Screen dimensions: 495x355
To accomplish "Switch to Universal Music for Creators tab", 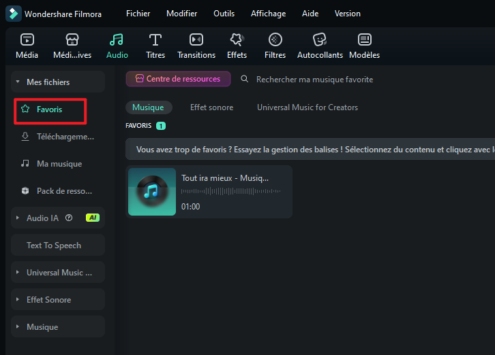I will coord(307,107).
